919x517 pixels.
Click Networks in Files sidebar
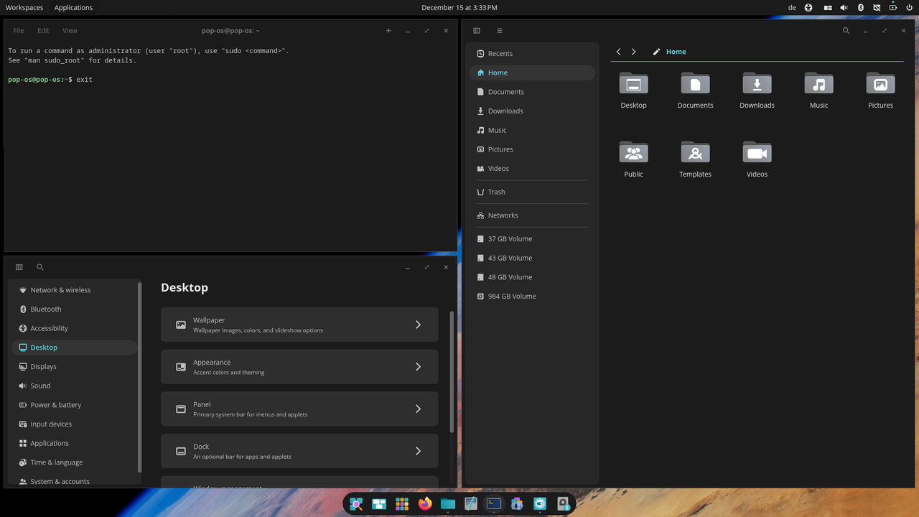pos(532,215)
